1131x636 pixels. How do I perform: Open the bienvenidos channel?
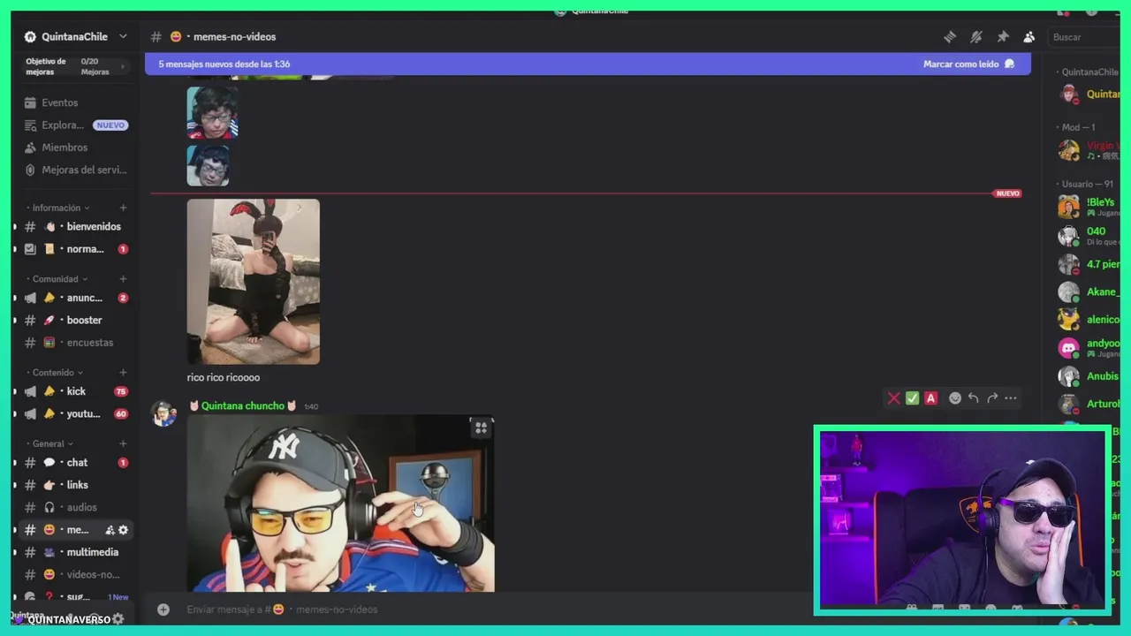pyautogui.click(x=76, y=227)
